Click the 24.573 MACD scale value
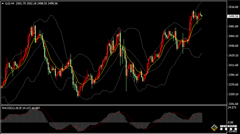Image resolution: width=240 pixels, height=134 pixels. click(232, 108)
